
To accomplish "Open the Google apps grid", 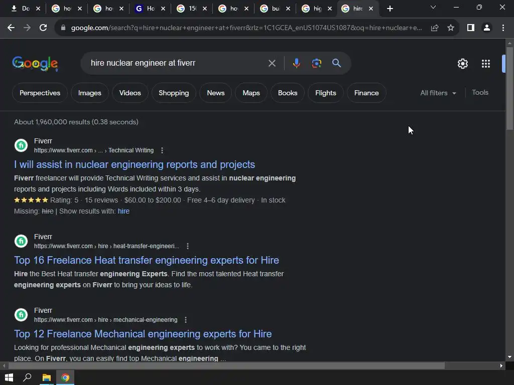I will (486, 64).
